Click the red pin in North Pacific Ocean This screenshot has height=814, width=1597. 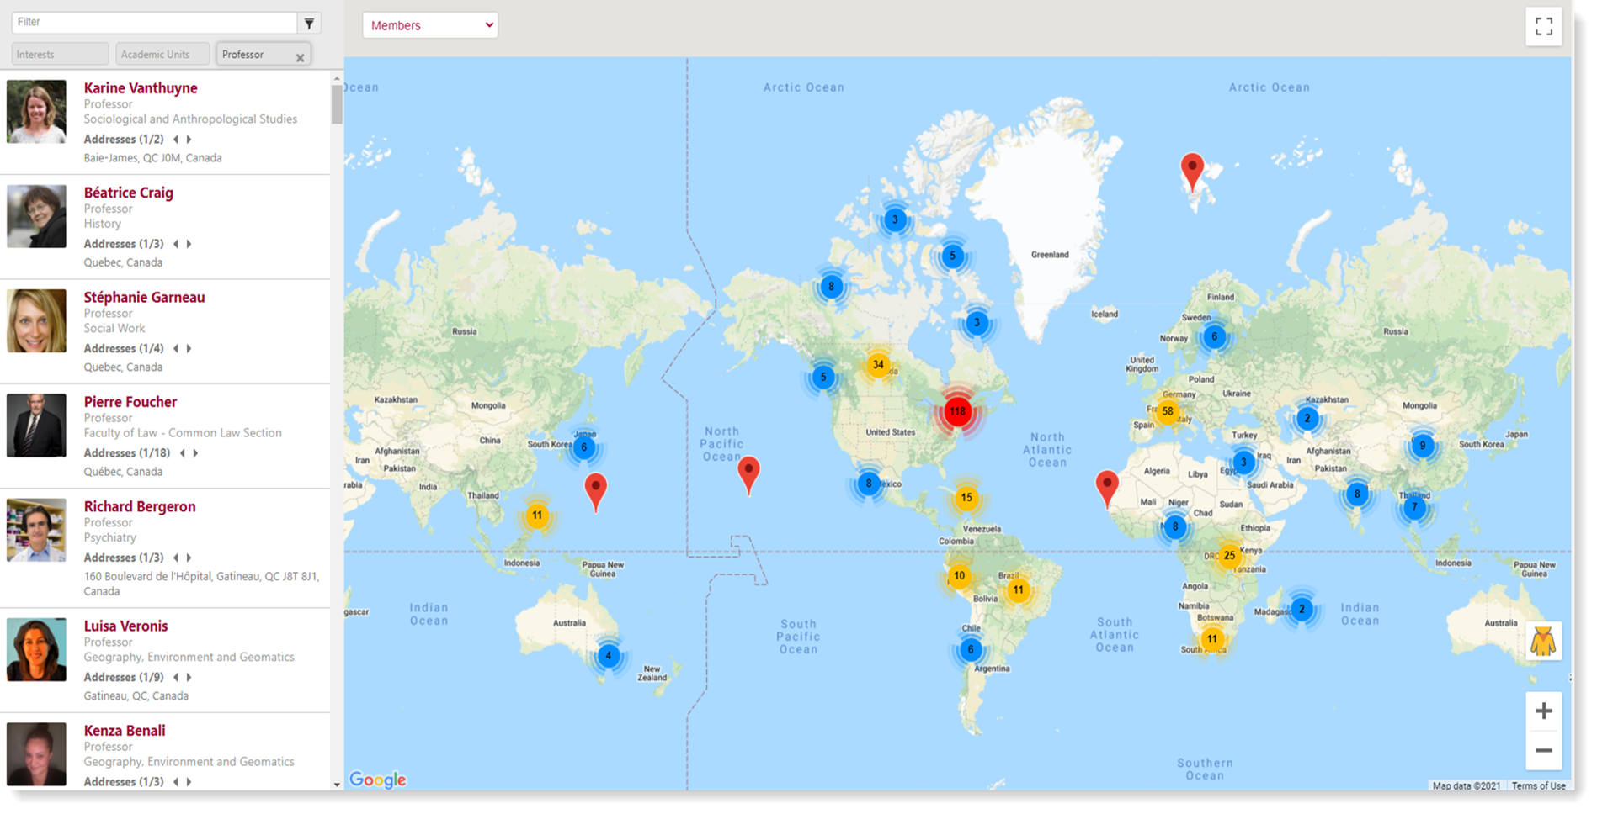click(x=748, y=473)
